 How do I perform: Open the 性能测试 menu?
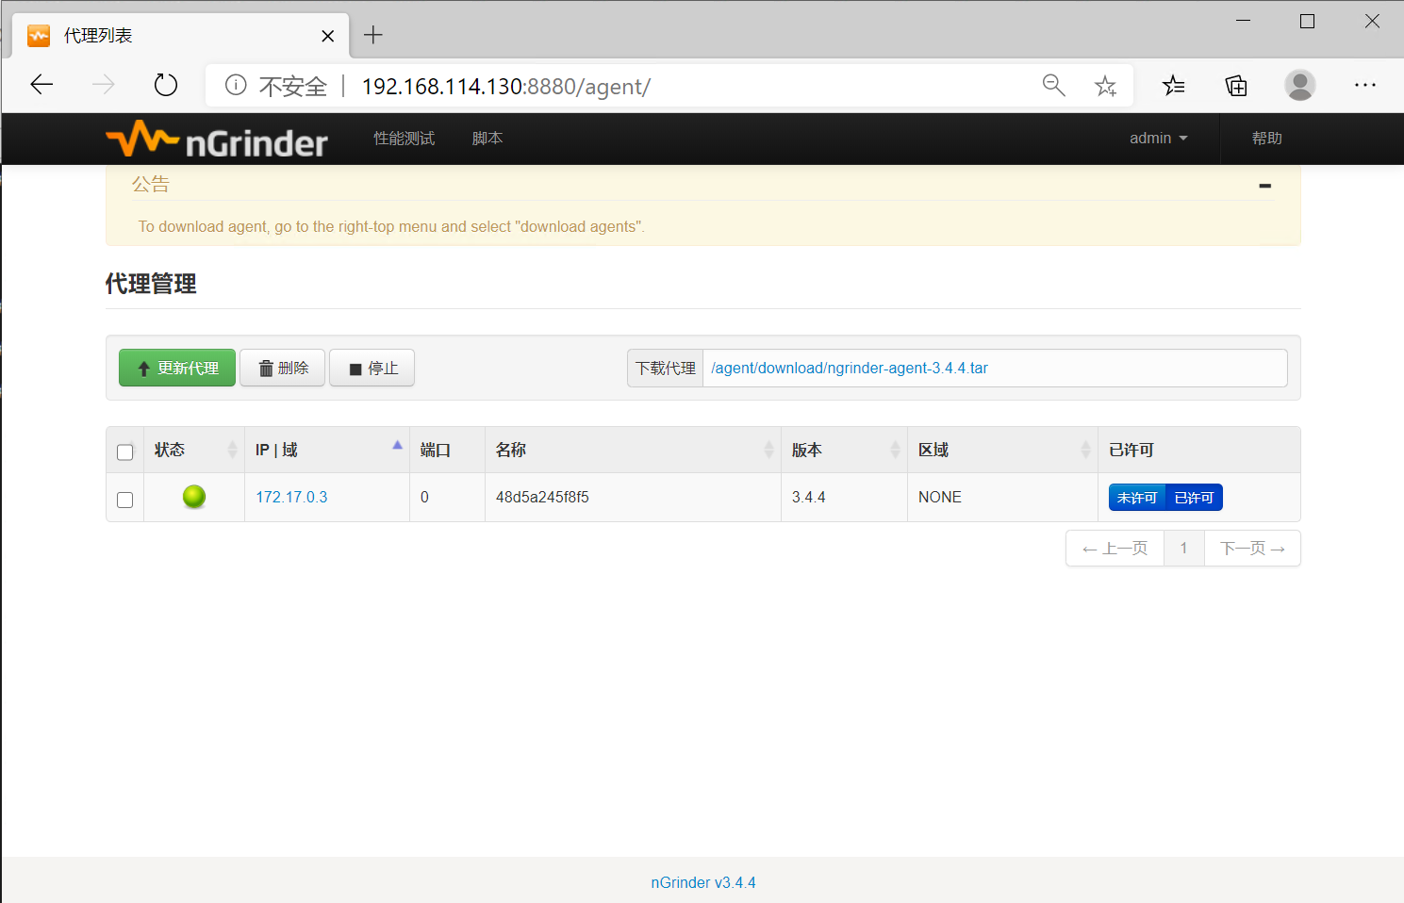404,139
